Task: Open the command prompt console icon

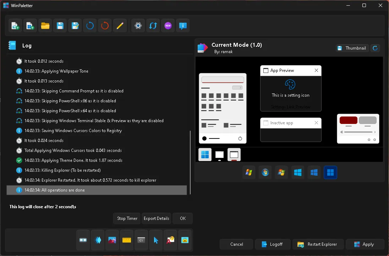Action: pyautogui.click(x=141, y=240)
